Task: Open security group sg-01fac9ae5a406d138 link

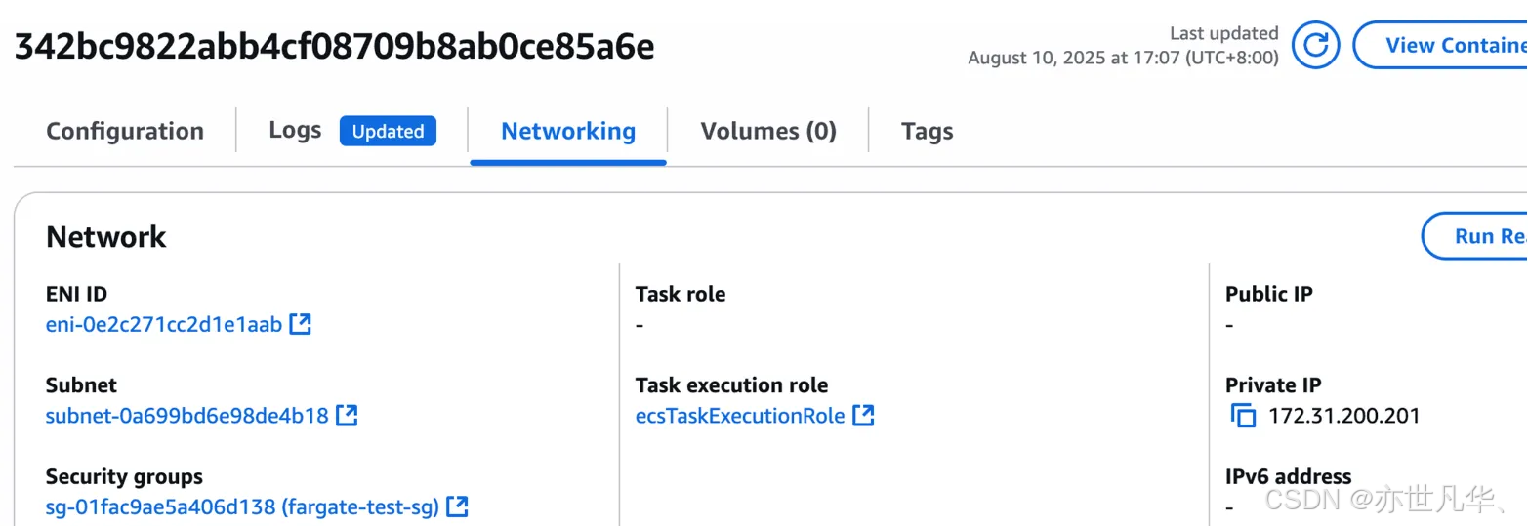Action: 243,506
